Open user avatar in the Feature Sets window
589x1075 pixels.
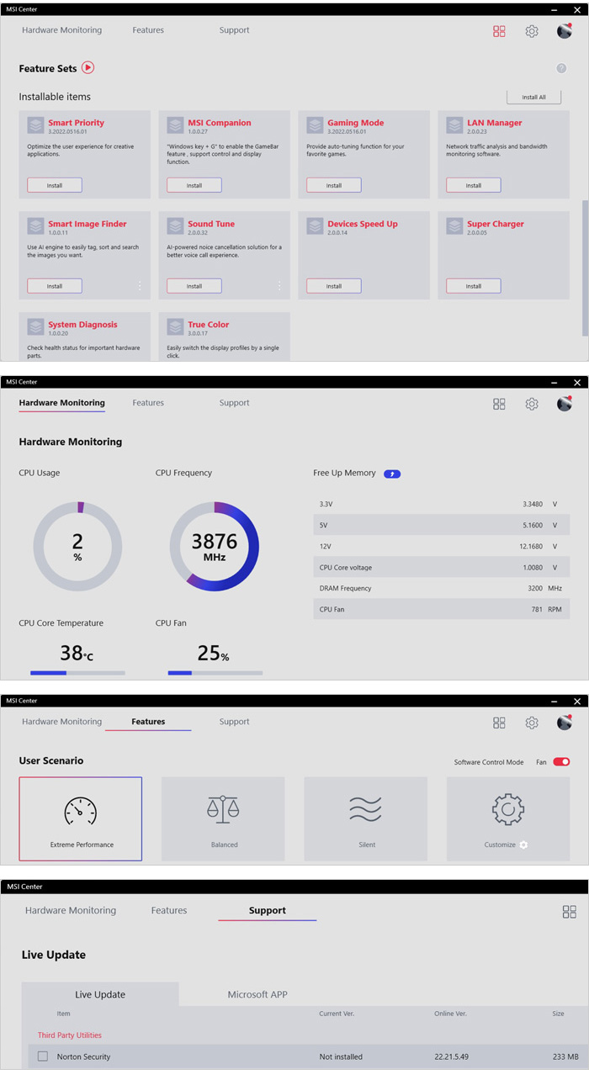(565, 30)
